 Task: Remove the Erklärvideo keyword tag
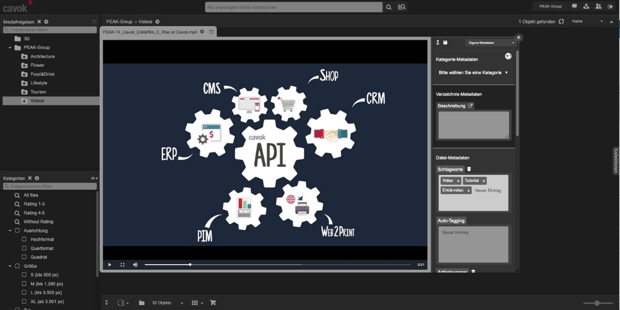[469, 190]
